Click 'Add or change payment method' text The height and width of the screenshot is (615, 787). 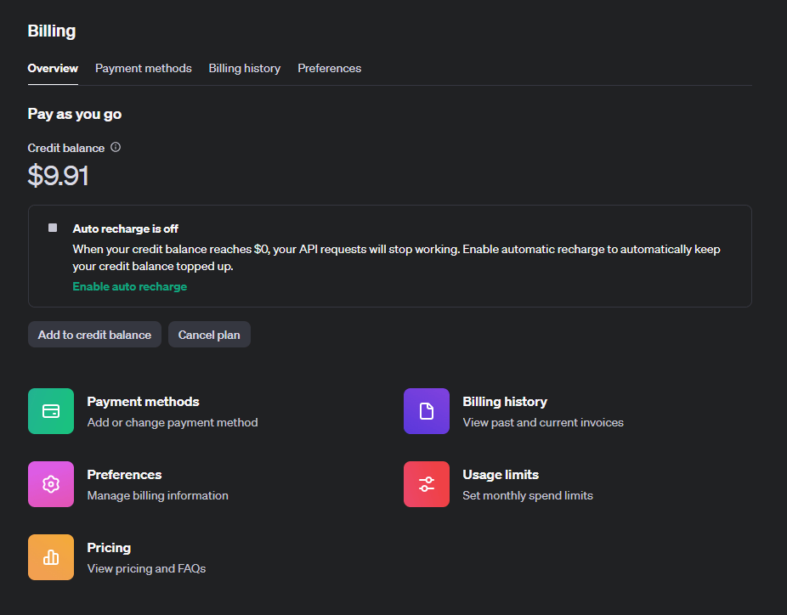173,422
